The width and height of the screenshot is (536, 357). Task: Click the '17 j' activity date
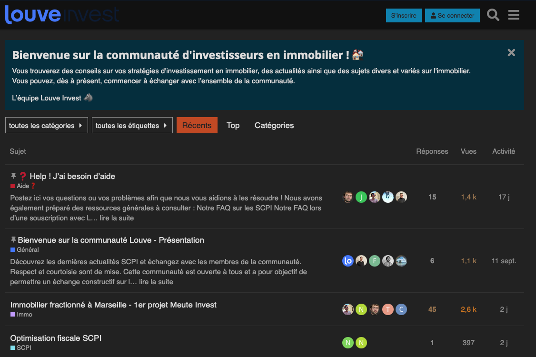pyautogui.click(x=504, y=197)
